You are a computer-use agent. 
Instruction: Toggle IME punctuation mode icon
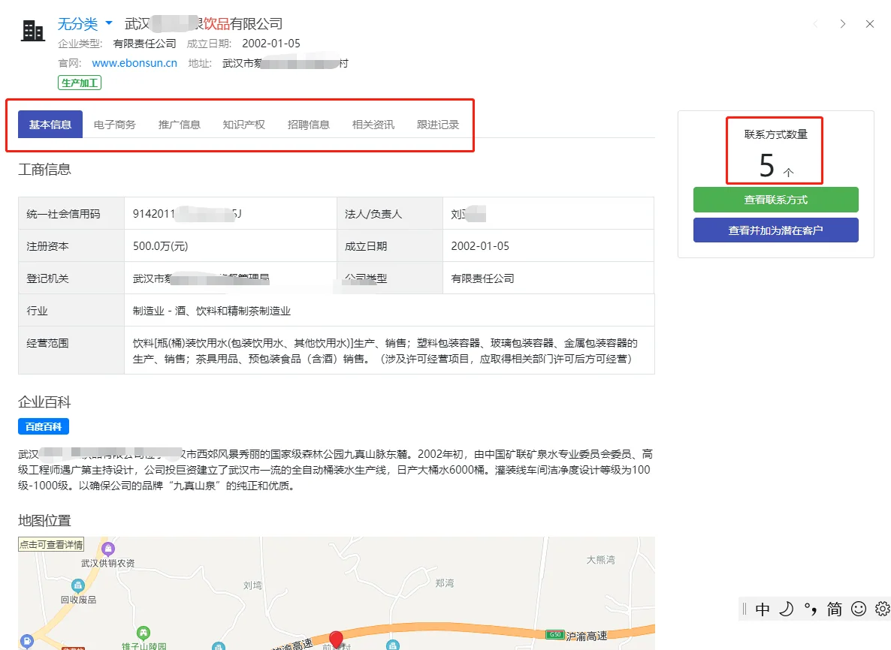(811, 609)
